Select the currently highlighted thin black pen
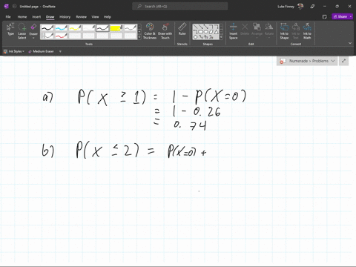The width and height of the screenshot is (356, 267). click(102, 28)
